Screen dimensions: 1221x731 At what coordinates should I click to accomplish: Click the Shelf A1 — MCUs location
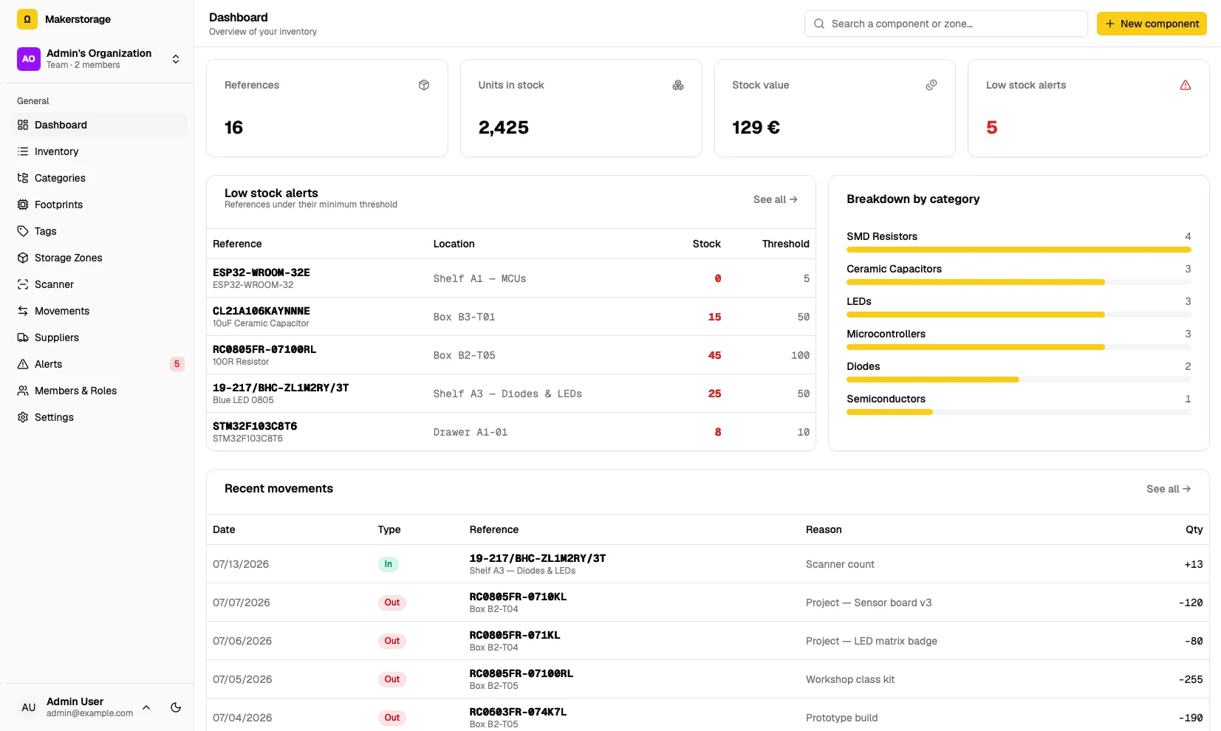[x=480, y=278]
